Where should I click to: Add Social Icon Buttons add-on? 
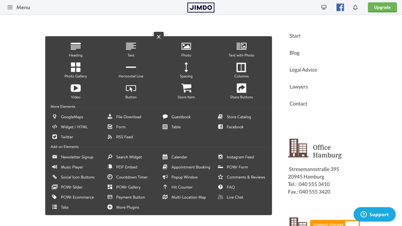point(73,177)
